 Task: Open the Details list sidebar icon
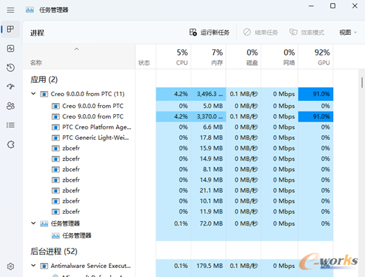coord(10,125)
